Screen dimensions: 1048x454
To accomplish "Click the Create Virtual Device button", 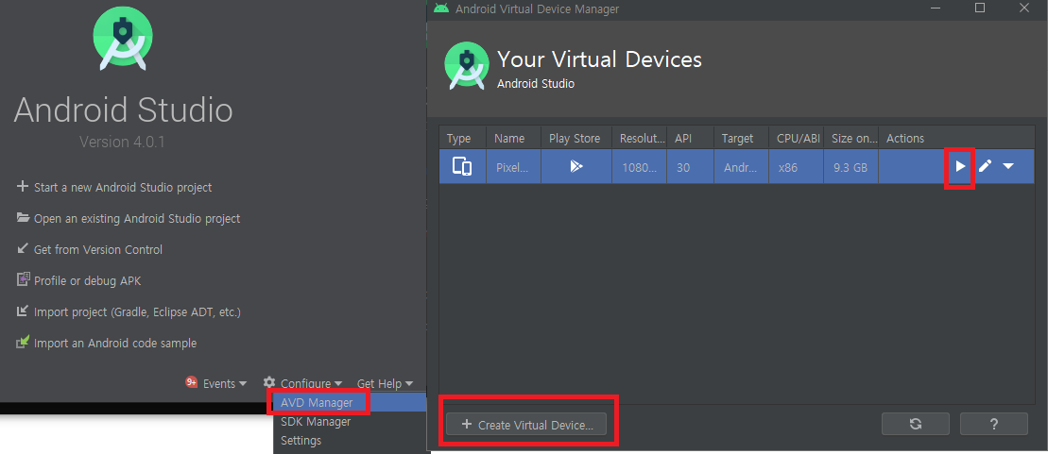I will pos(526,425).
